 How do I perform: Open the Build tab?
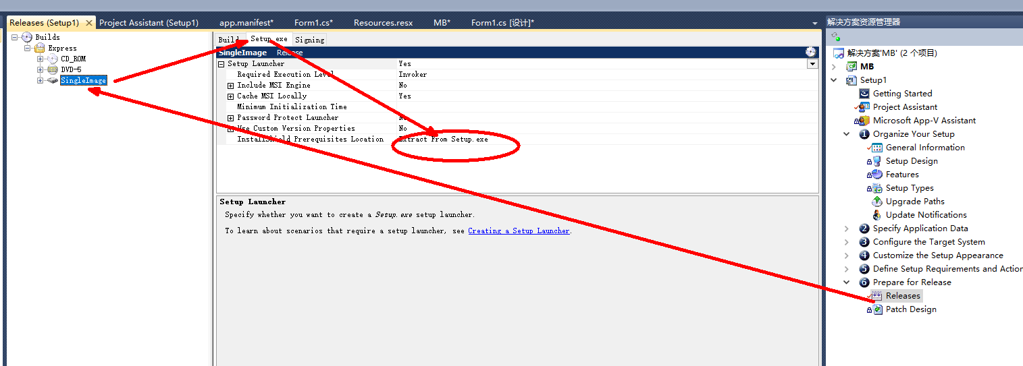[229, 40]
